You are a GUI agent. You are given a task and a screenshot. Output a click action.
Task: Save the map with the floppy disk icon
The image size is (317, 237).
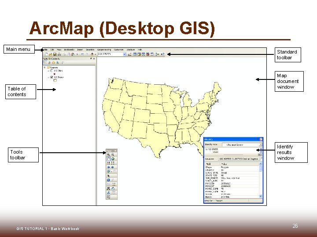[x=55, y=54]
